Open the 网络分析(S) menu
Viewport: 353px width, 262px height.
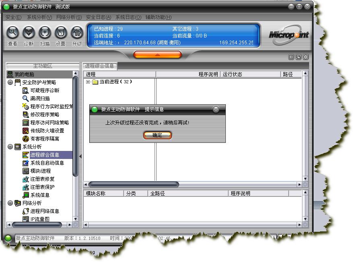coord(69,17)
